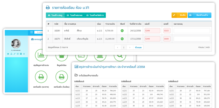Click the gauge icon beside main menu title
The image size is (219, 108).
click(x=32, y=39)
